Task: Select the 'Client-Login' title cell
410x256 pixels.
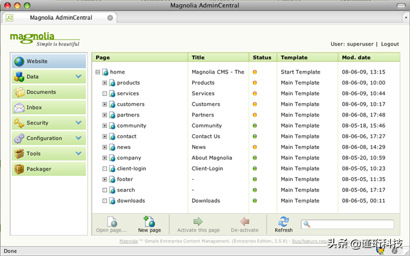Action: (208, 168)
